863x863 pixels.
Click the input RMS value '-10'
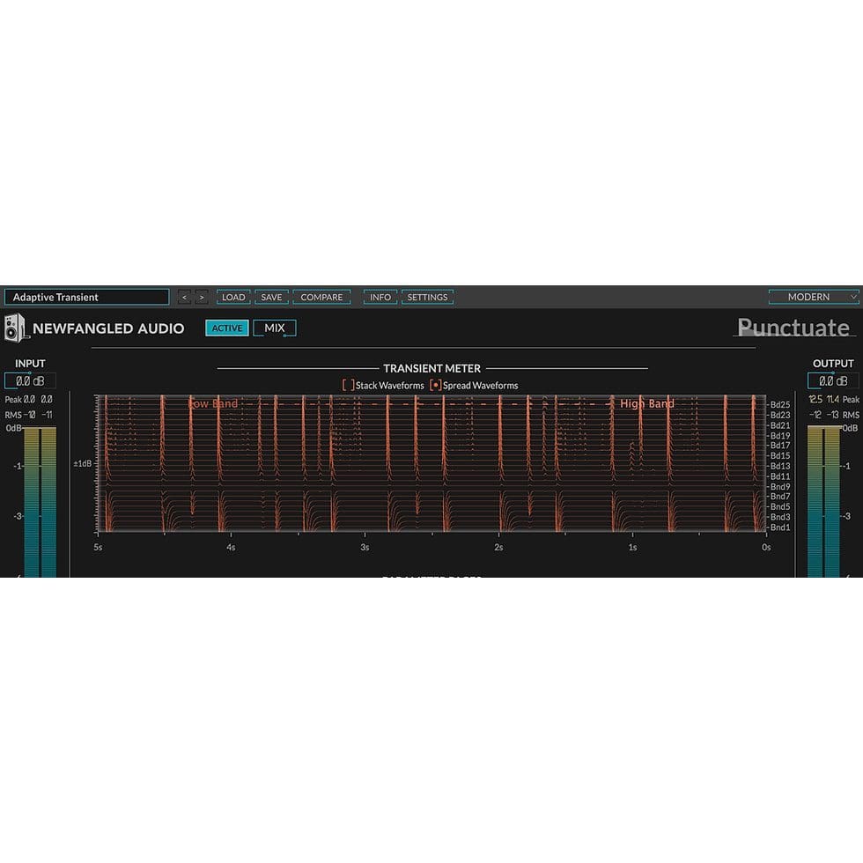30,415
